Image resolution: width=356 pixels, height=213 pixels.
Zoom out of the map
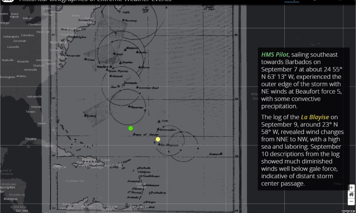(351, 201)
